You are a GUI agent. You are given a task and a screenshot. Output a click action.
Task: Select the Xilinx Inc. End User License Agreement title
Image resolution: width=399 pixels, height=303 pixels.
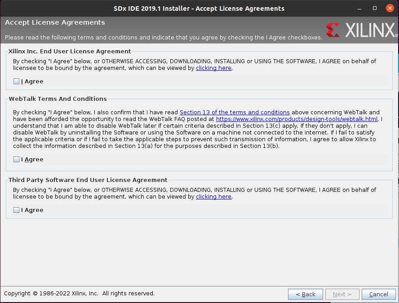point(70,52)
